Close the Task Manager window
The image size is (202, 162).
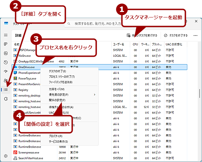(196, 21)
